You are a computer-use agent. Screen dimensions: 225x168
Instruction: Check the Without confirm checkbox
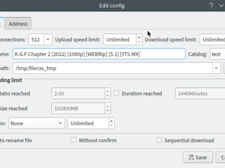(x=73, y=140)
